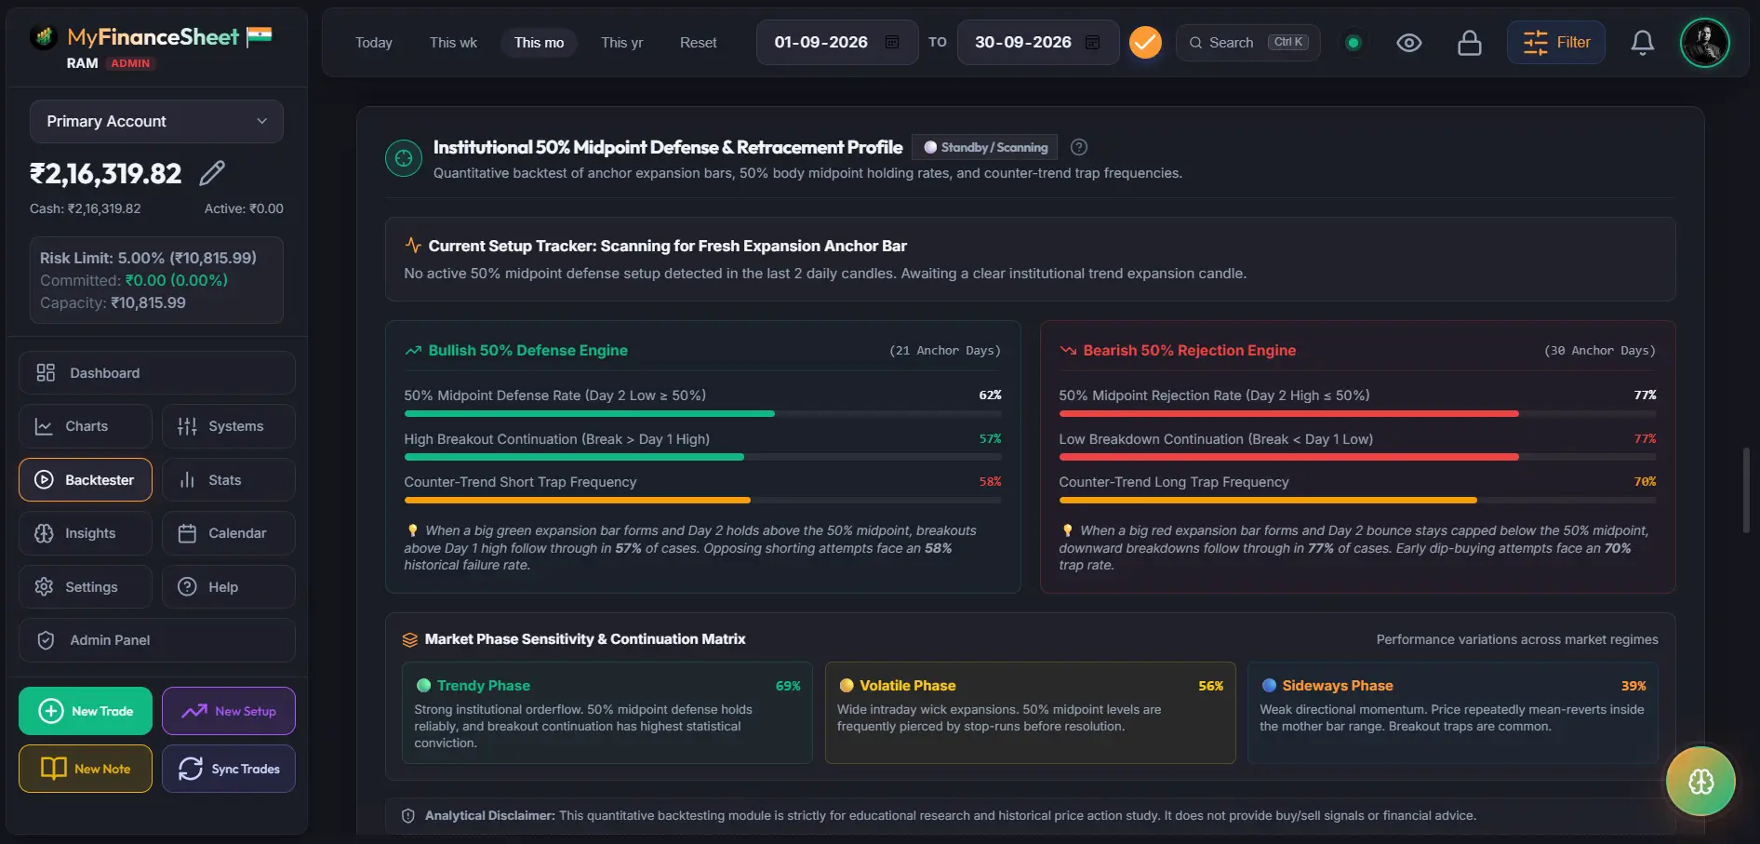Screen dimensions: 1760x844
Task: Open the Calendar page
Action: [x=229, y=533]
